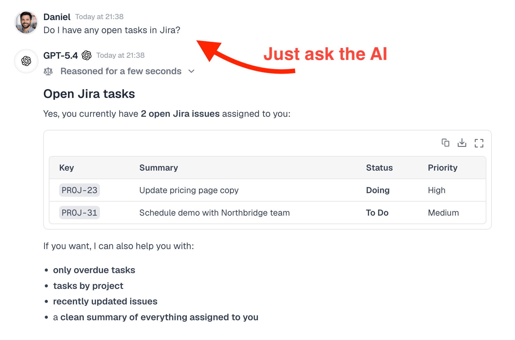Select 'recently updated issues' bullet
The image size is (515, 340).
[105, 301]
